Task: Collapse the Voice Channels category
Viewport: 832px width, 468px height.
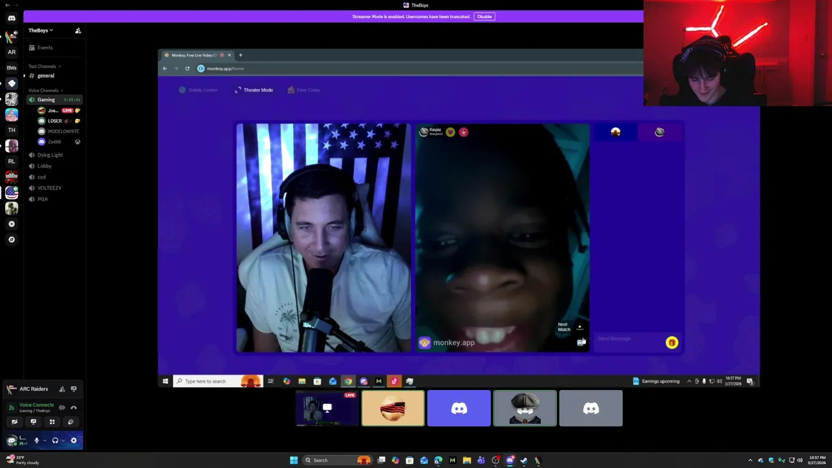Action: (x=45, y=90)
